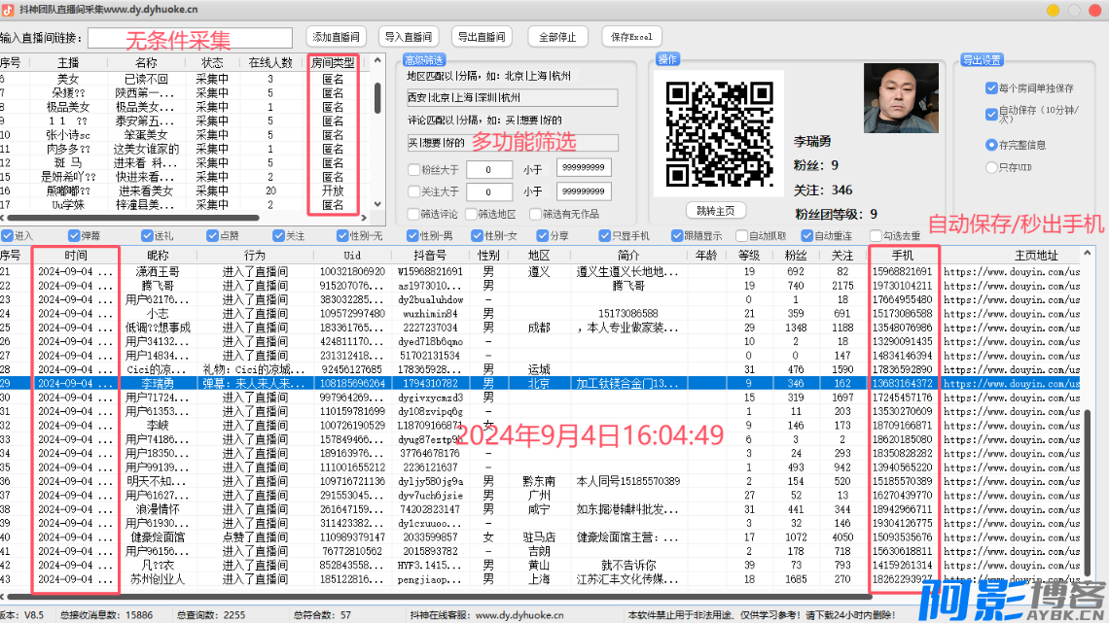Click the 抖音号 column header
This screenshot has height=623, width=1109.
(429, 256)
